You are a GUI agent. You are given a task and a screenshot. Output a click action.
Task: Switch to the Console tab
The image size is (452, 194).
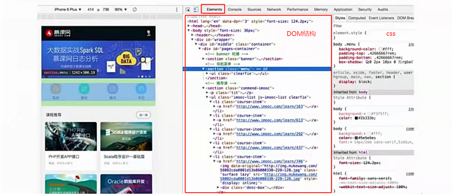[x=234, y=10]
